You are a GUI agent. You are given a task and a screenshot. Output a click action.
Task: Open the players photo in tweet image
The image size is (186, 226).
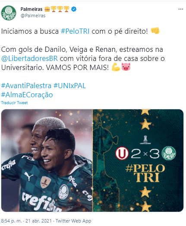(47, 160)
